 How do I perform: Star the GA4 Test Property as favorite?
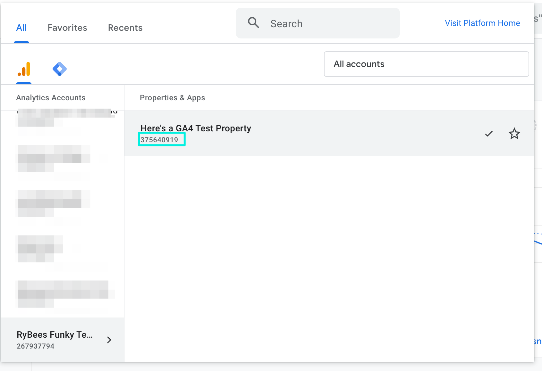tap(514, 134)
